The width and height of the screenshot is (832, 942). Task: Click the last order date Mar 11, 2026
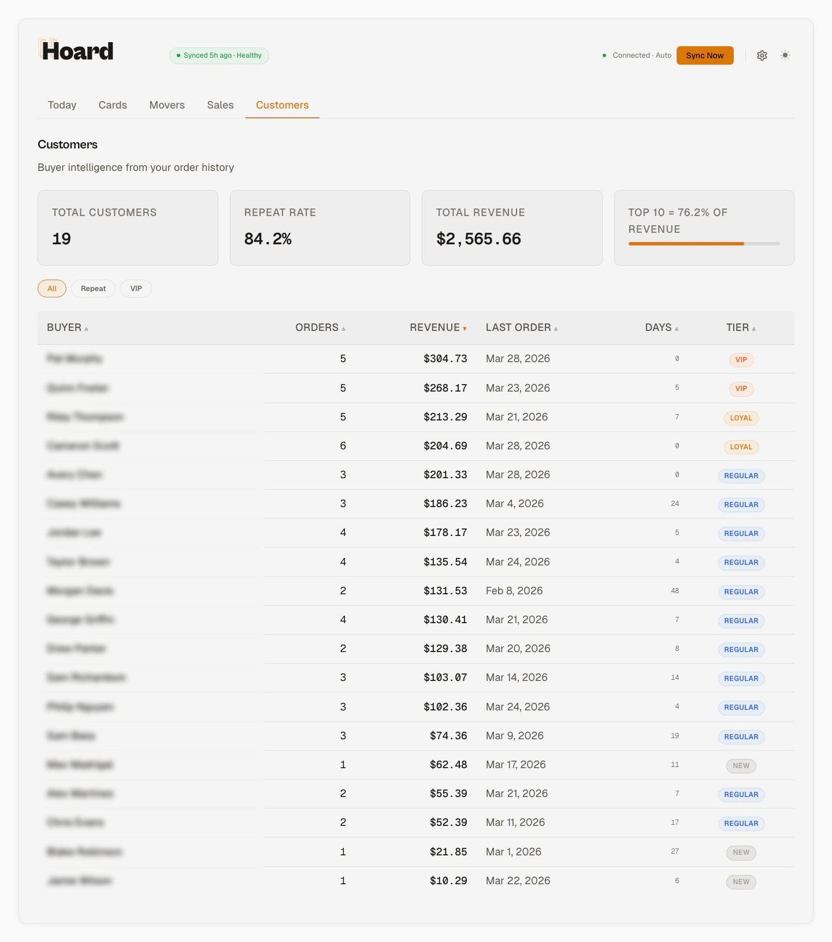pyautogui.click(x=515, y=822)
